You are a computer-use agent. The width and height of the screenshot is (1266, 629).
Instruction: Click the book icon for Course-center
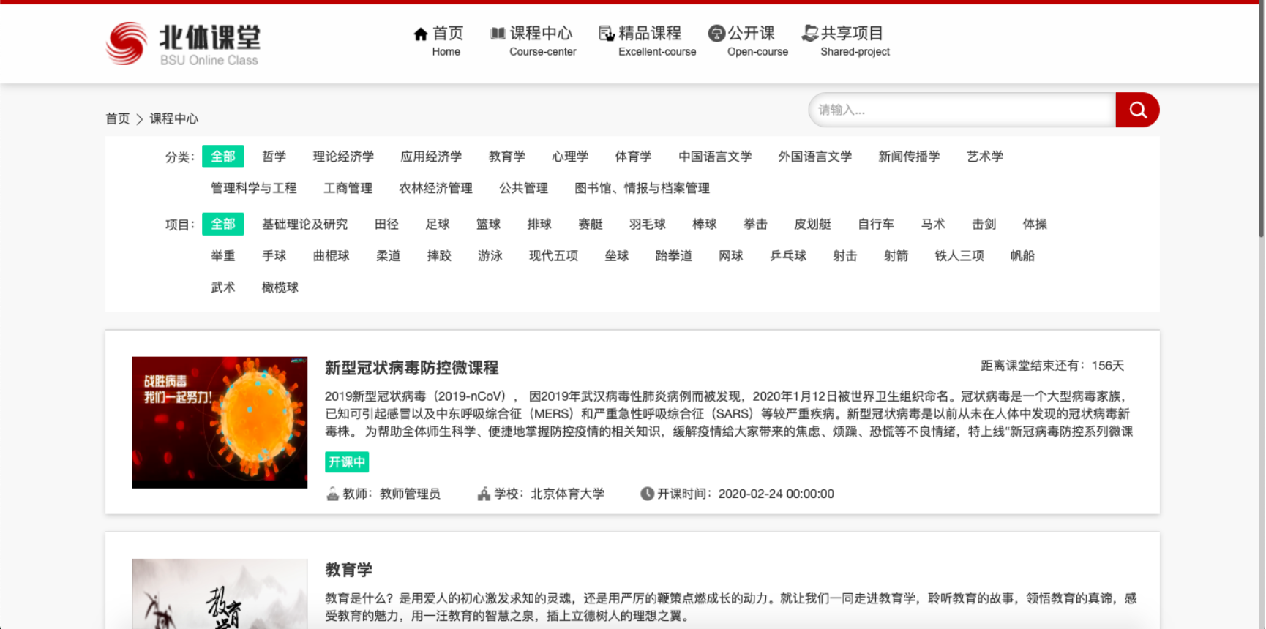(498, 33)
